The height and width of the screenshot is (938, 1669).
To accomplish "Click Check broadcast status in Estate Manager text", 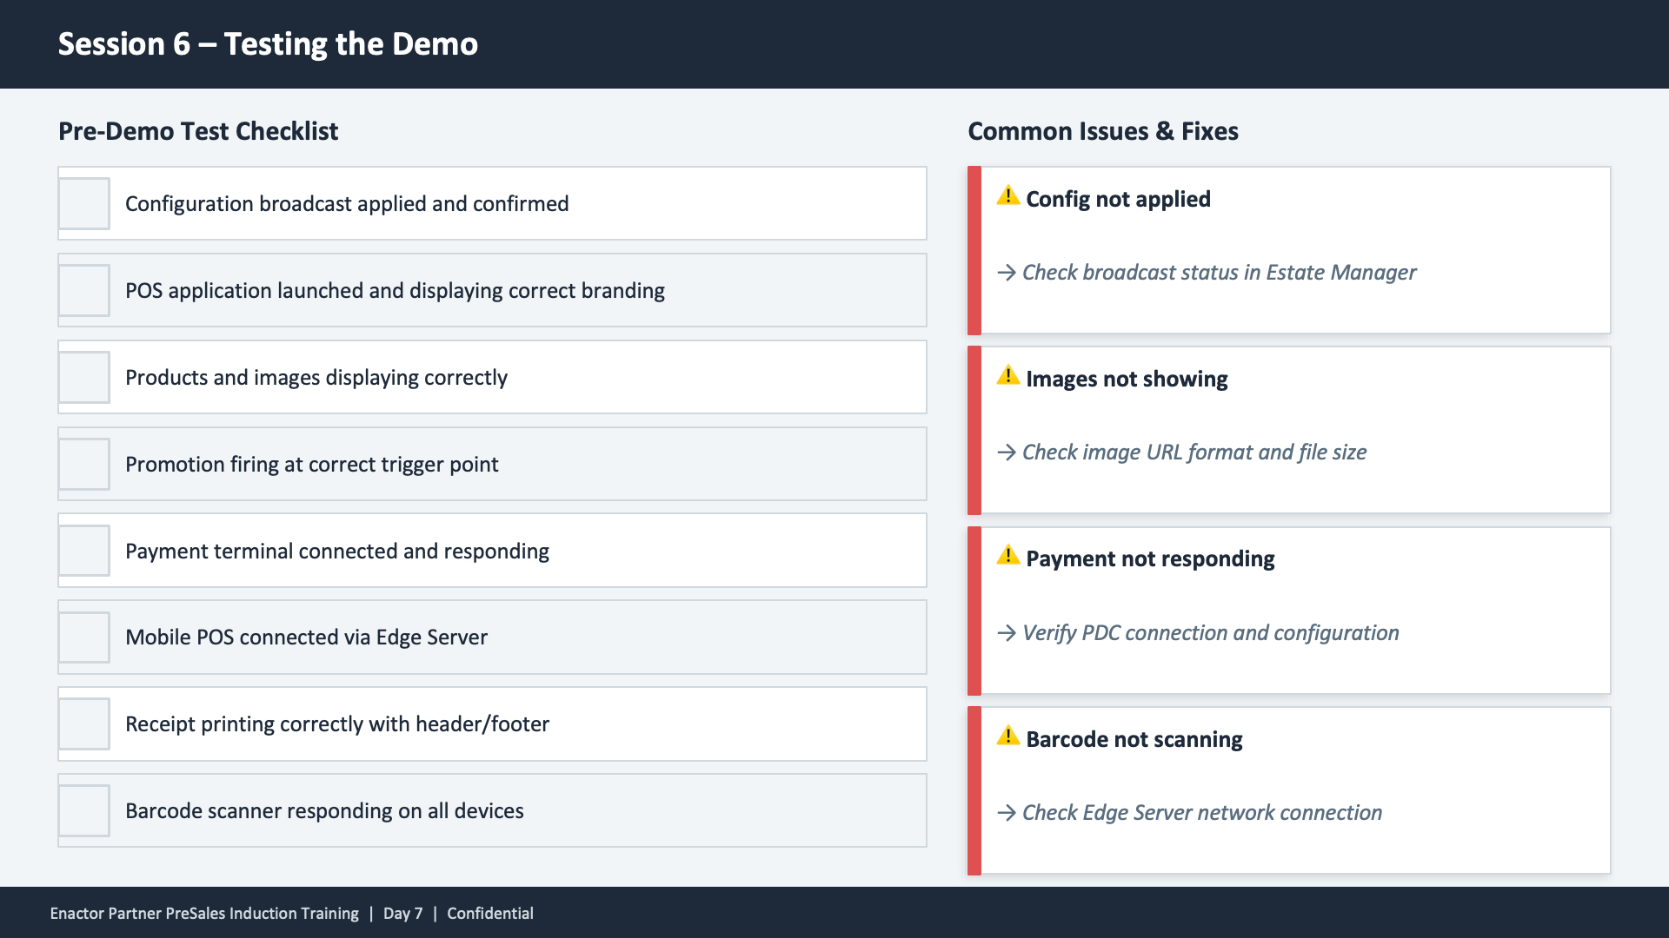I will coord(1219,273).
